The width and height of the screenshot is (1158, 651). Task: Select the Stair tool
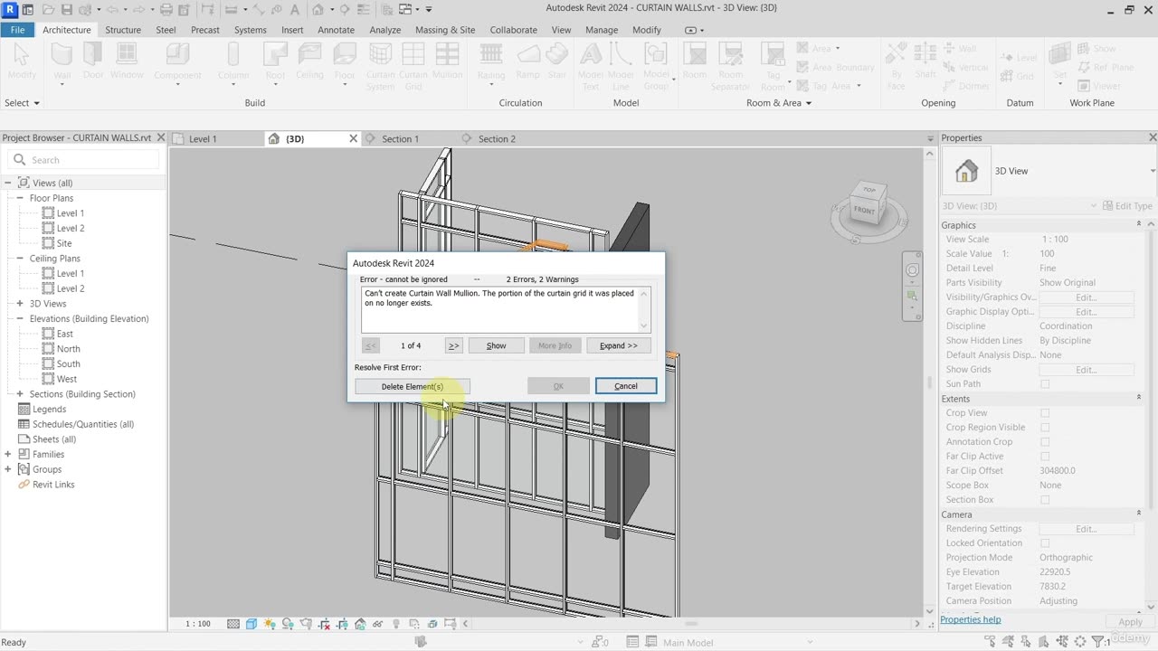[x=557, y=61]
